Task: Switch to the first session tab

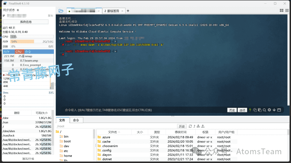Action: pyautogui.click(x=84, y=11)
